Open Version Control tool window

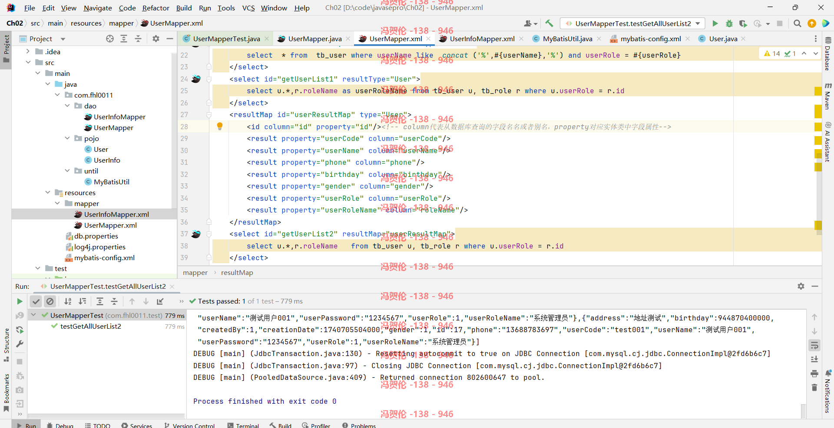(189, 425)
